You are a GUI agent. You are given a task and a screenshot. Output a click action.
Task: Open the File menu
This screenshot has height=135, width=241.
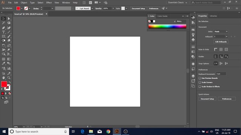click(10, 3)
